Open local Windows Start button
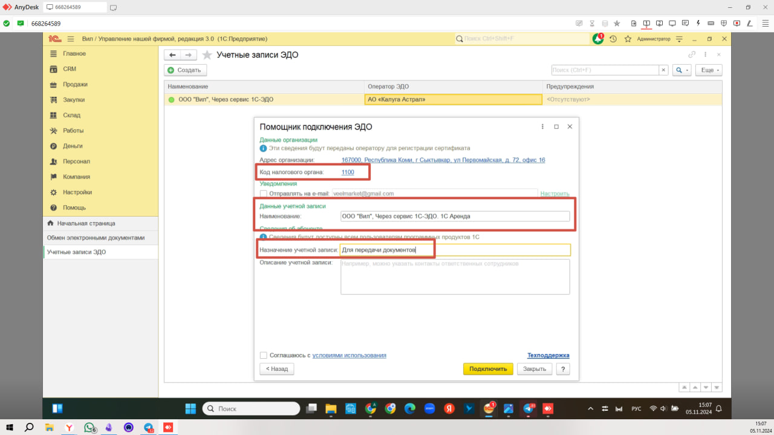This screenshot has width=774, height=435. [x=10, y=428]
